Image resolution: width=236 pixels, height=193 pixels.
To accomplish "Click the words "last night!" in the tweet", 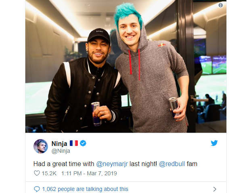I will (x=143, y=164).
